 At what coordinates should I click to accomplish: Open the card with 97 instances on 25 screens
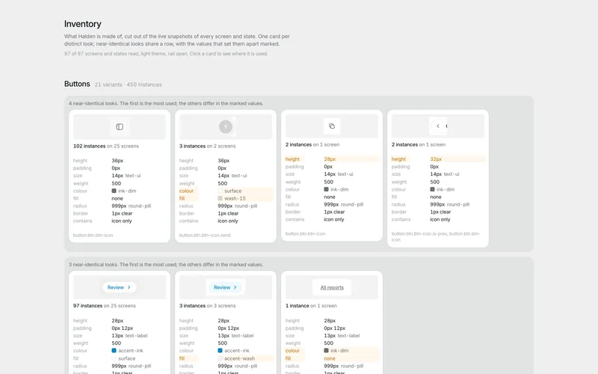point(120,322)
